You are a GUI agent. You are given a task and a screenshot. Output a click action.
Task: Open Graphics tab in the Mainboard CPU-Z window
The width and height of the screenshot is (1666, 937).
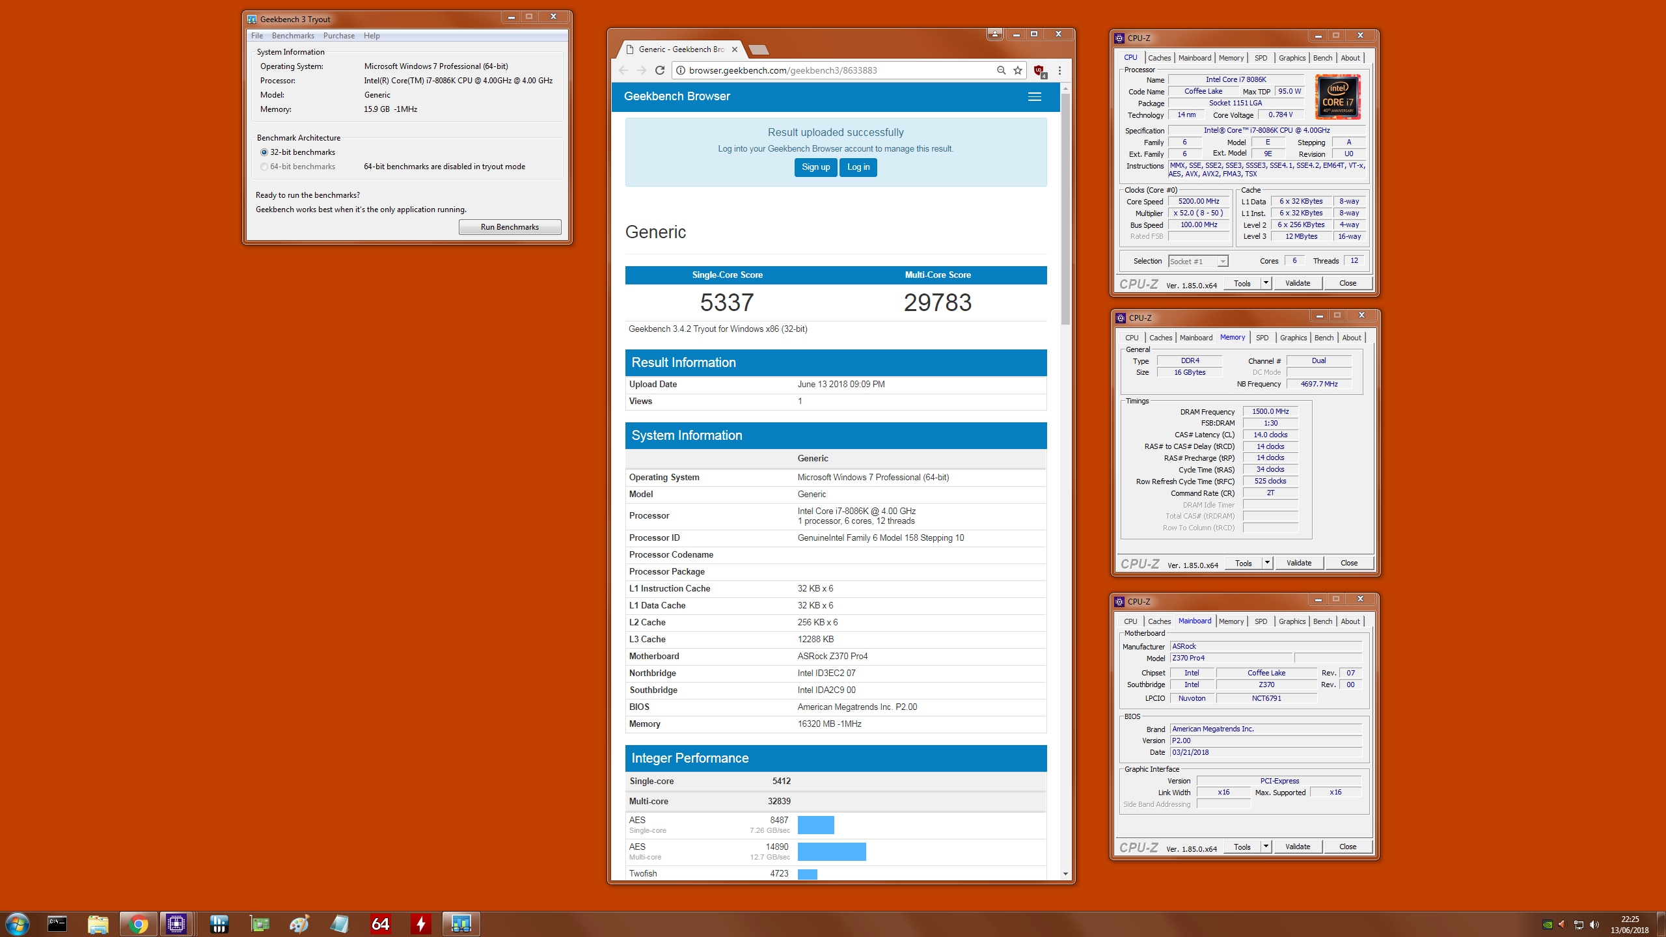[x=1292, y=621]
